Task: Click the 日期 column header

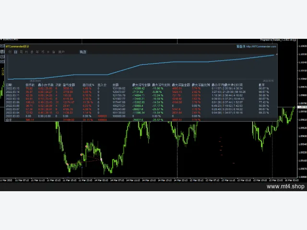Action: coord(9,85)
